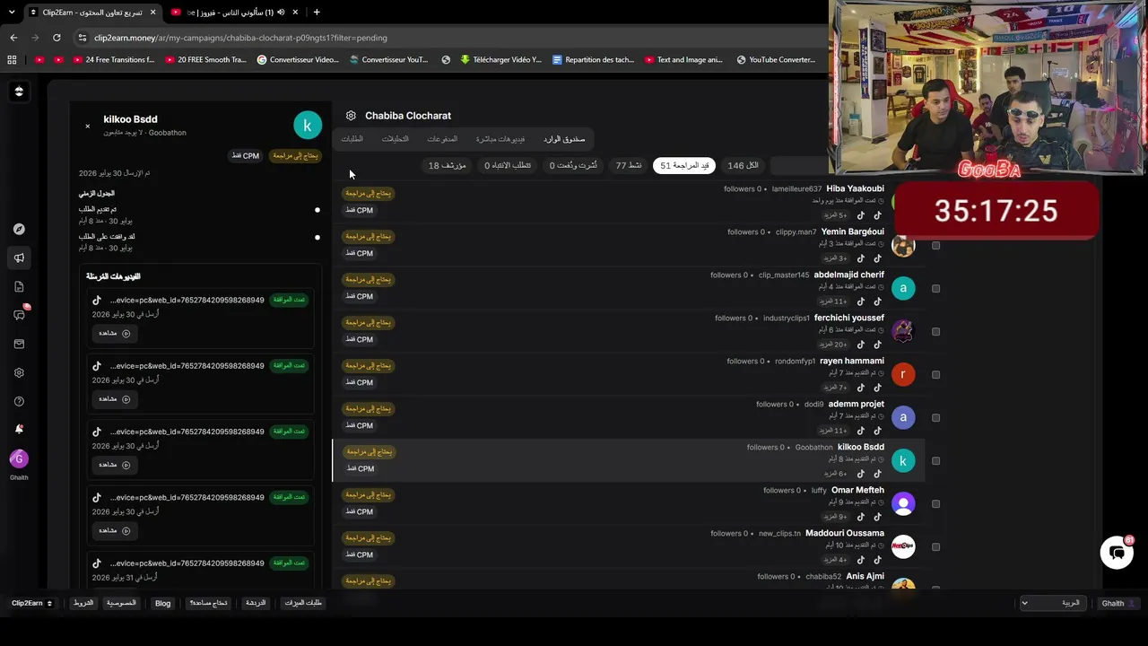Open the compass Explore icon in the sidebar
Viewport: 1148px width, 646px height.
pos(19,229)
